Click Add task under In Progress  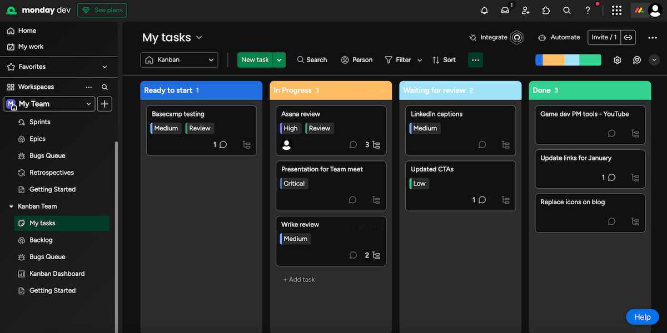[x=299, y=280]
